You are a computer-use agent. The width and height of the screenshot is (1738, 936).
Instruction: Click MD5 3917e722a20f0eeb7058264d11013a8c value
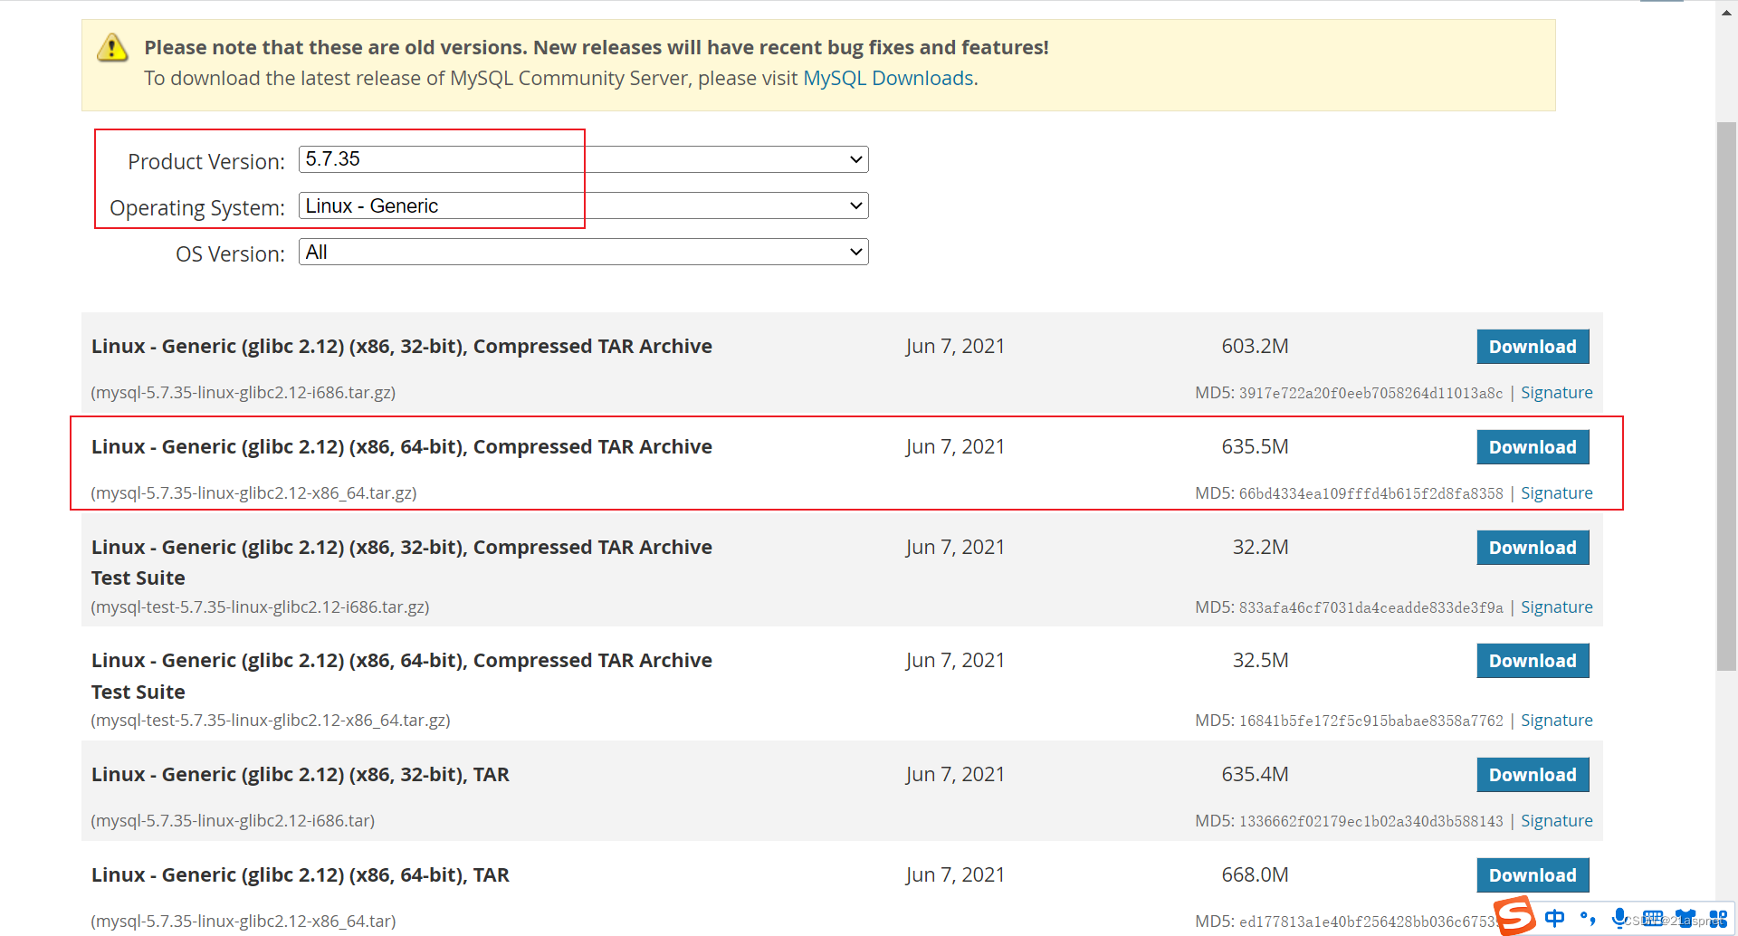tap(1370, 393)
